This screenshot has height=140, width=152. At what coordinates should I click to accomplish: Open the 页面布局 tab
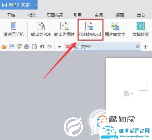(x=55, y=15)
